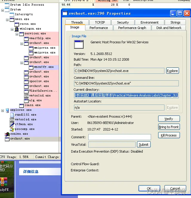The width and height of the screenshot is (191, 198).
Task: Click the VirusTotal result field
Action: tap(112, 145)
